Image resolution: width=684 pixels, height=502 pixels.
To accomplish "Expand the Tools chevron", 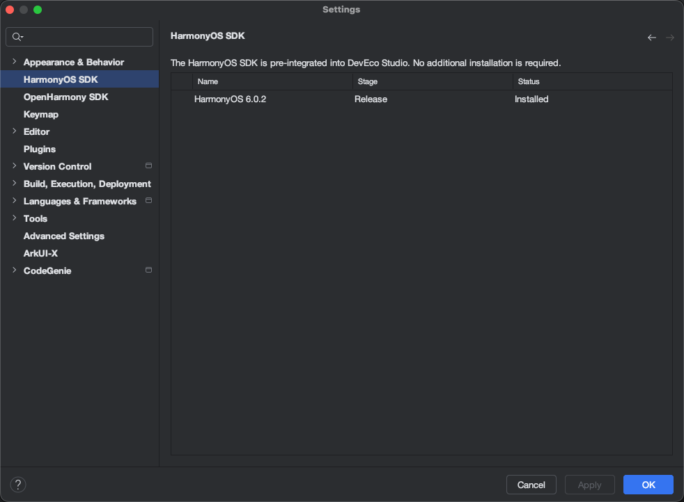I will [15, 218].
